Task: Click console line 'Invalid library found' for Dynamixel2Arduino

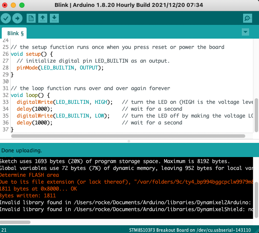Action: tap(125, 203)
